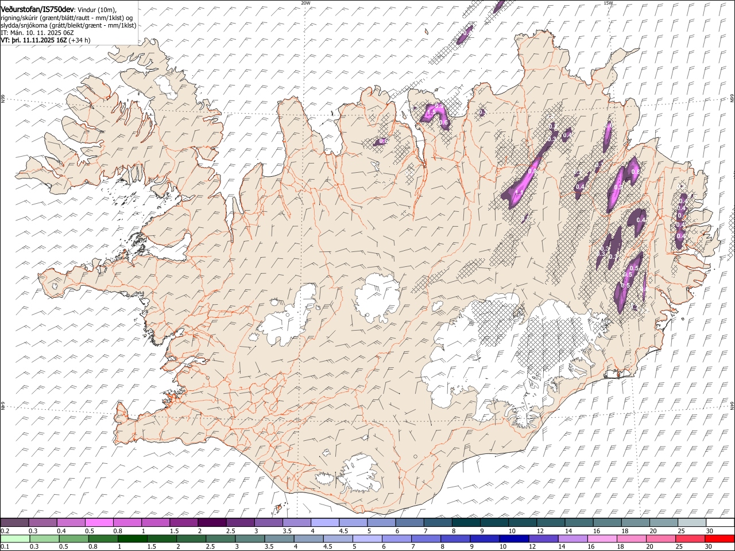Select the lilac swatch labeled 14 in rain legend
This screenshot has width=735, height=551.
573,538
